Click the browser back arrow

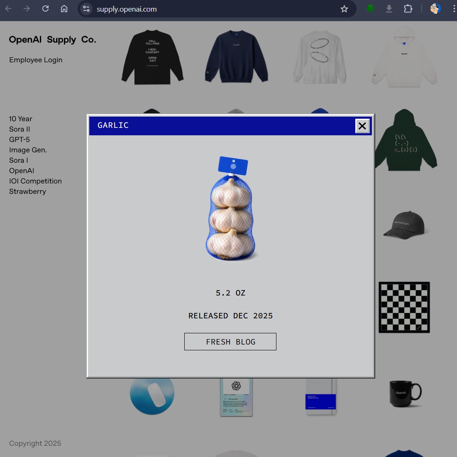point(8,9)
